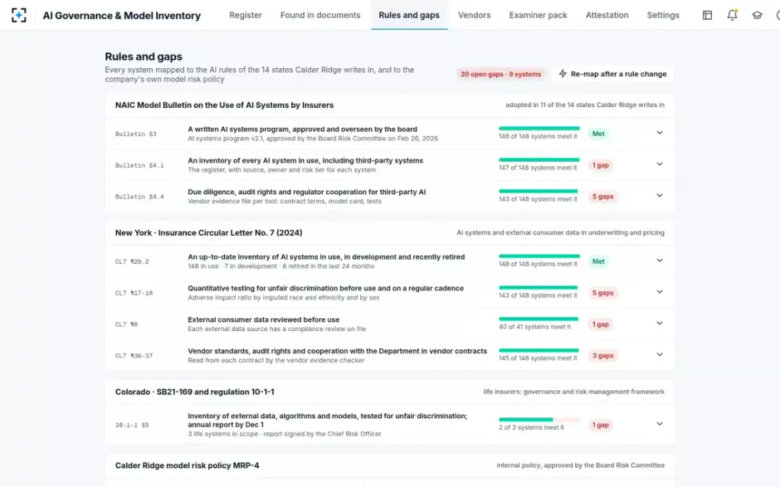Click the 1 gap badge for CL7 ¶8

tap(601, 324)
